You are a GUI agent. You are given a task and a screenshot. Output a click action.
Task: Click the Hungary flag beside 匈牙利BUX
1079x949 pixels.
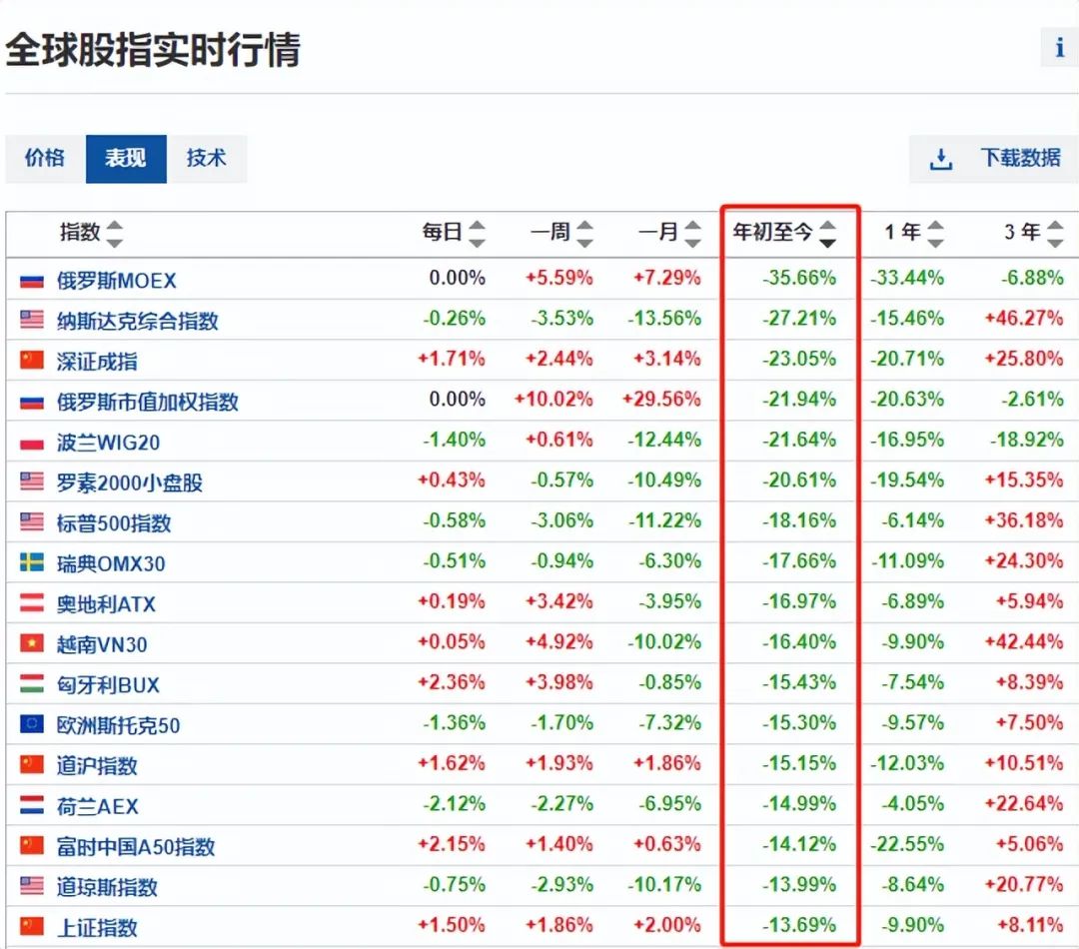pos(32,683)
